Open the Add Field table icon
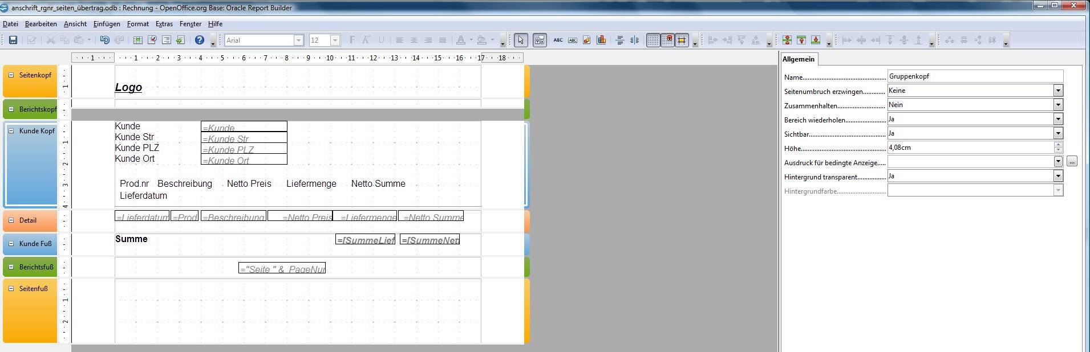 pyautogui.click(x=137, y=40)
